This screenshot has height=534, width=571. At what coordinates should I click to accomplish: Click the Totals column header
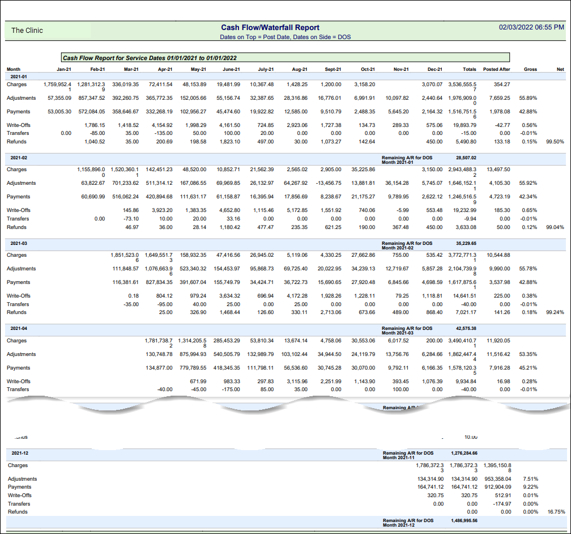coord(469,69)
